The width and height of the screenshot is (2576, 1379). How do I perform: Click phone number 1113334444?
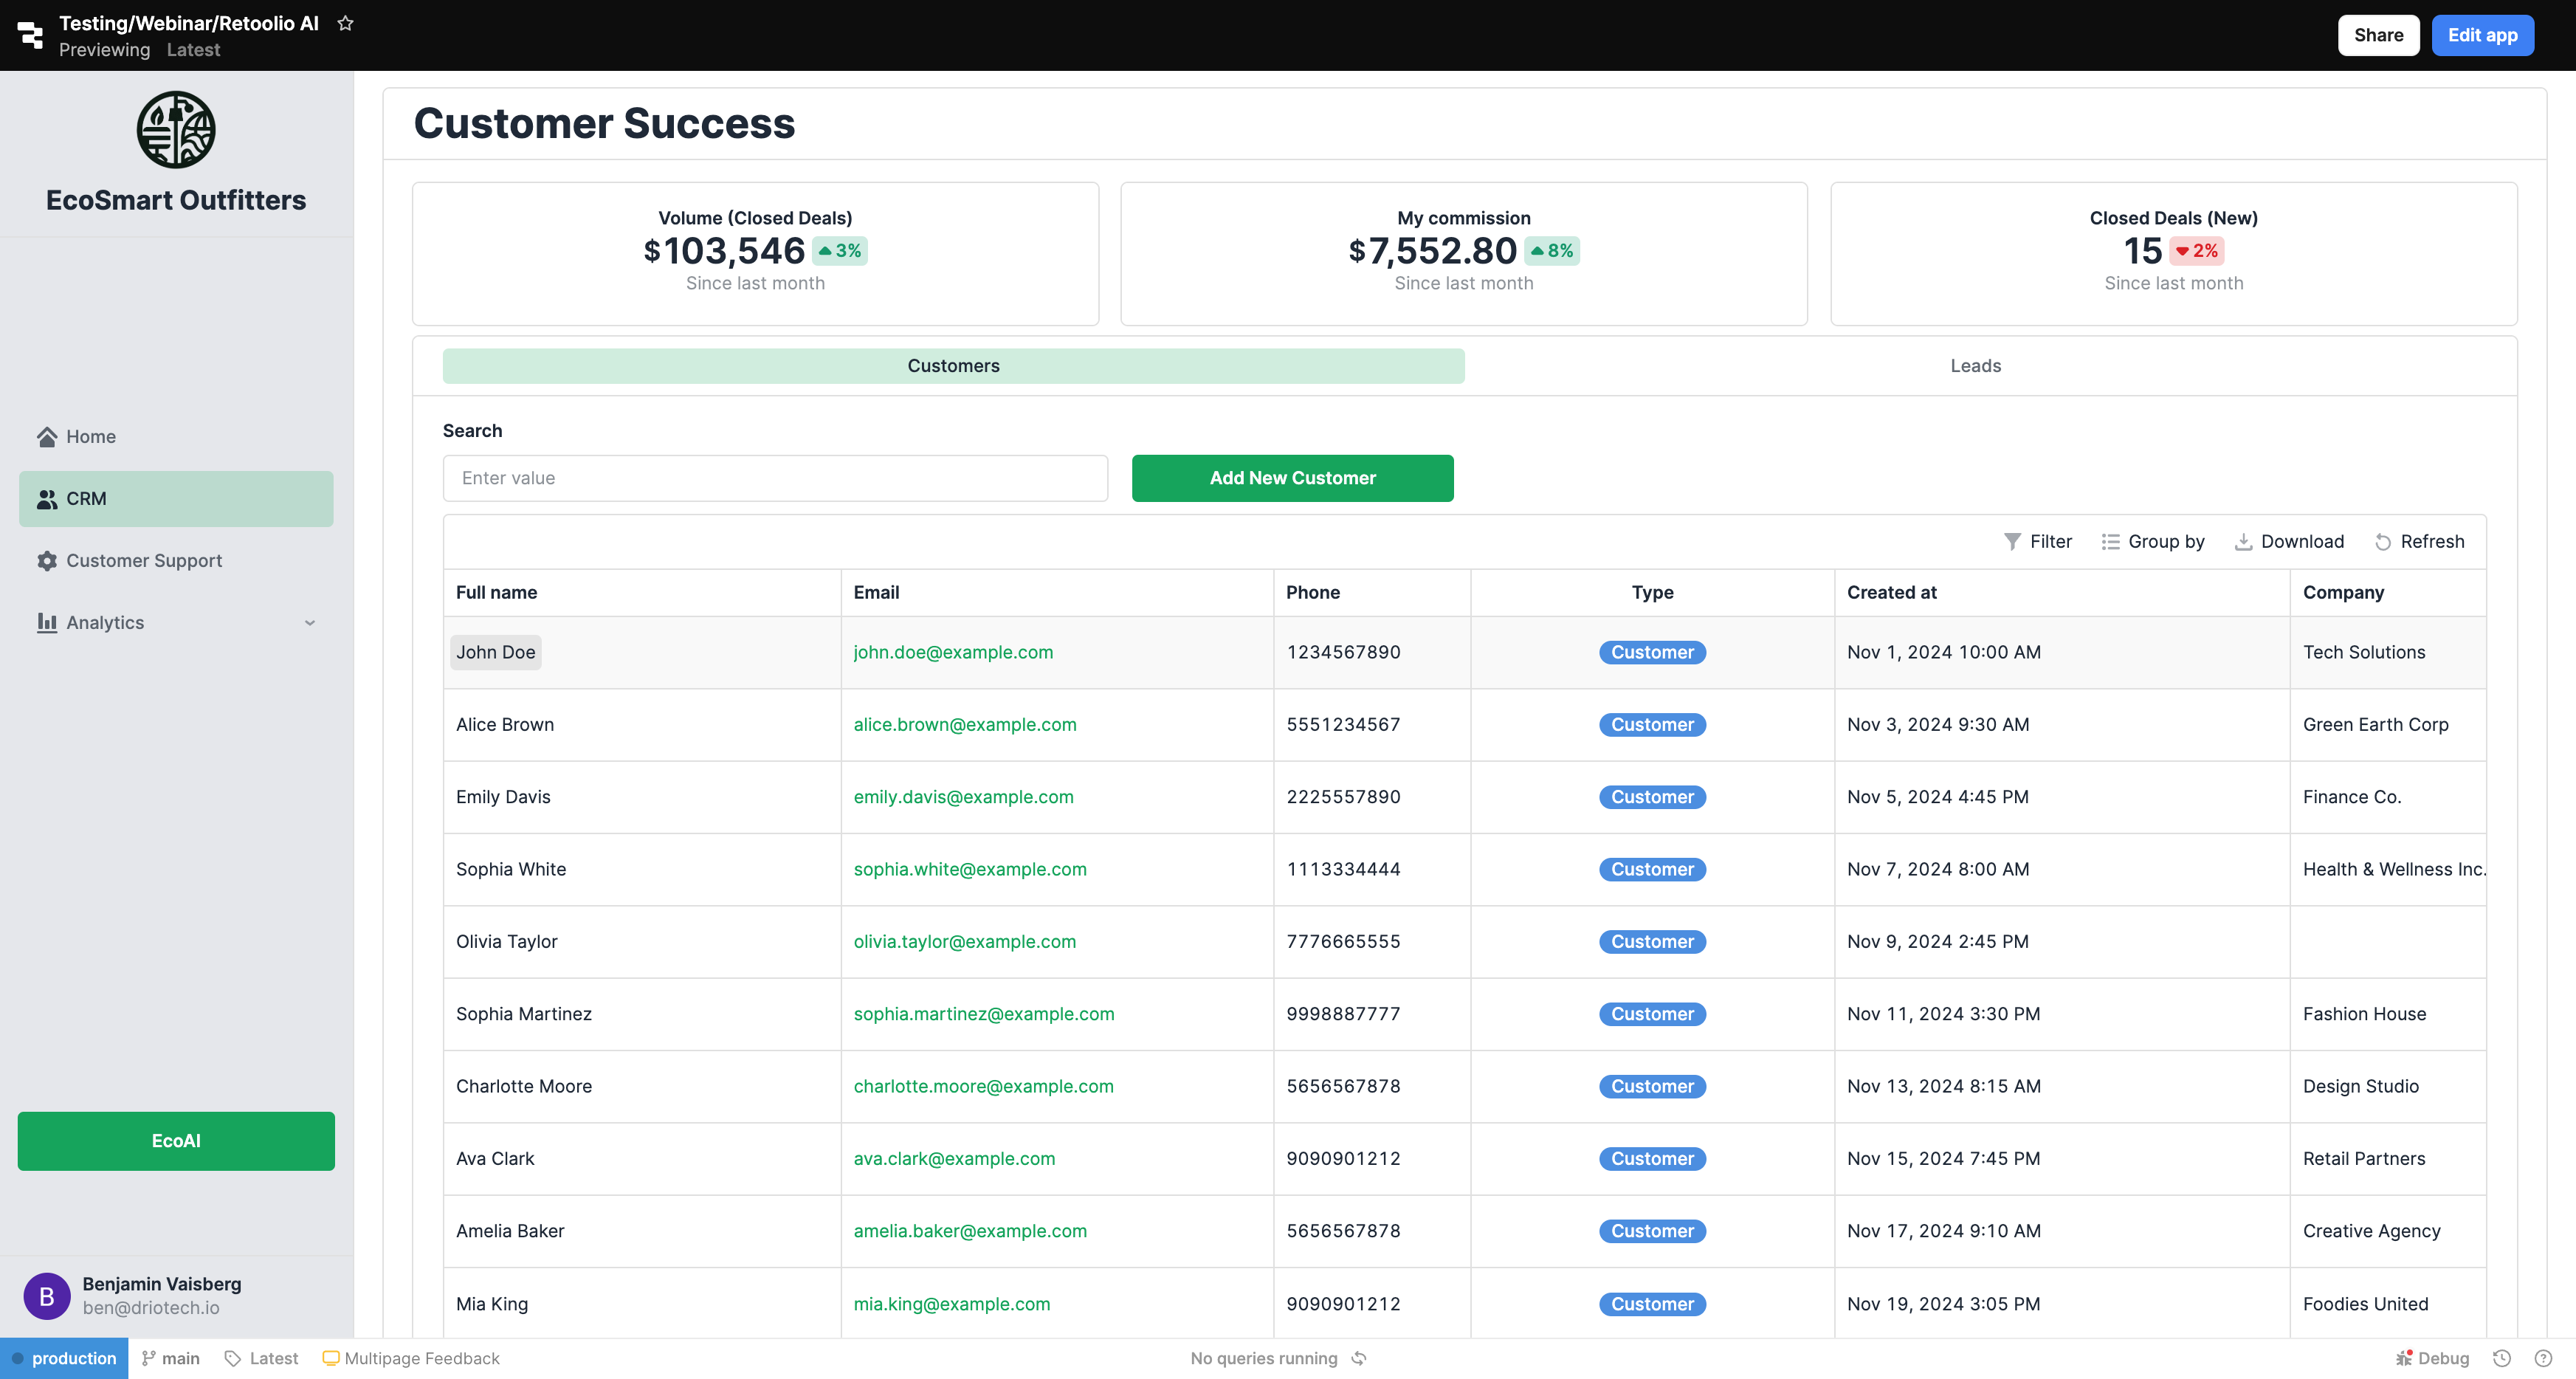1343,870
